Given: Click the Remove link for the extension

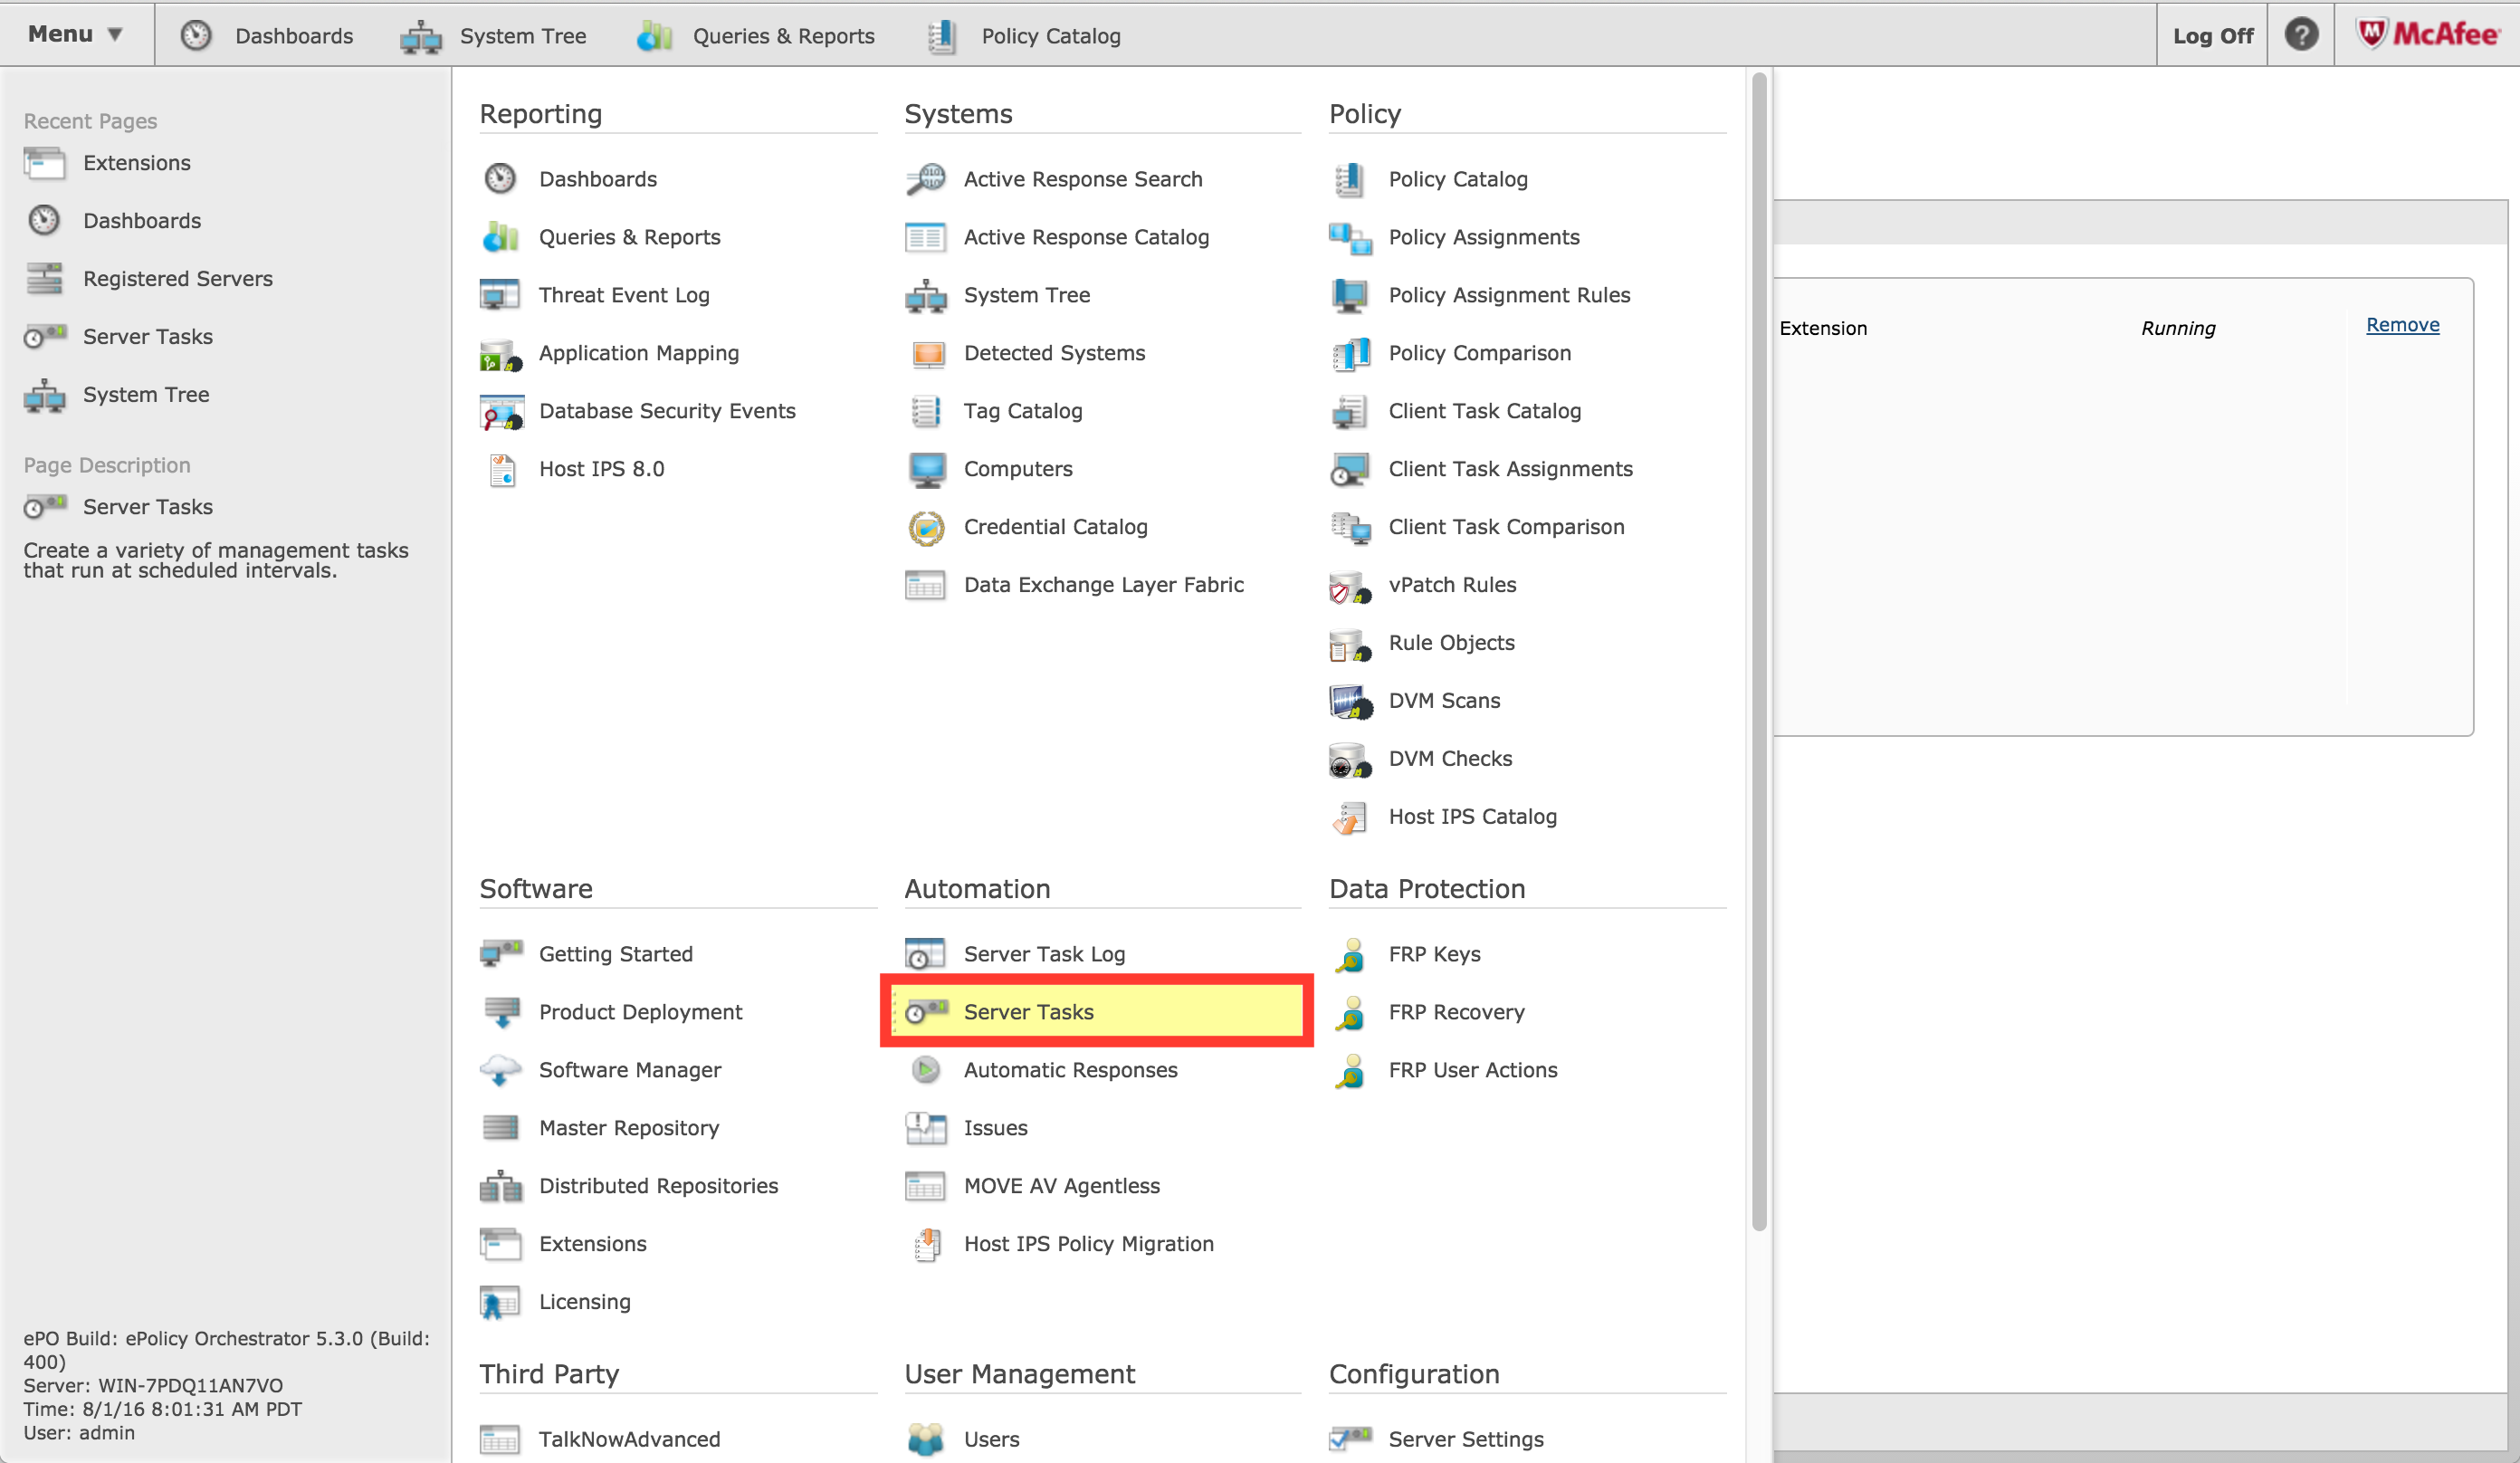Looking at the screenshot, I should pos(2402,324).
